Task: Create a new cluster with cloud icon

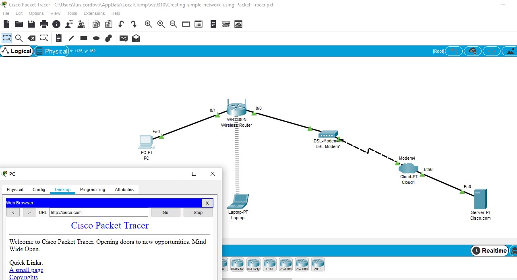Action: tap(472, 51)
